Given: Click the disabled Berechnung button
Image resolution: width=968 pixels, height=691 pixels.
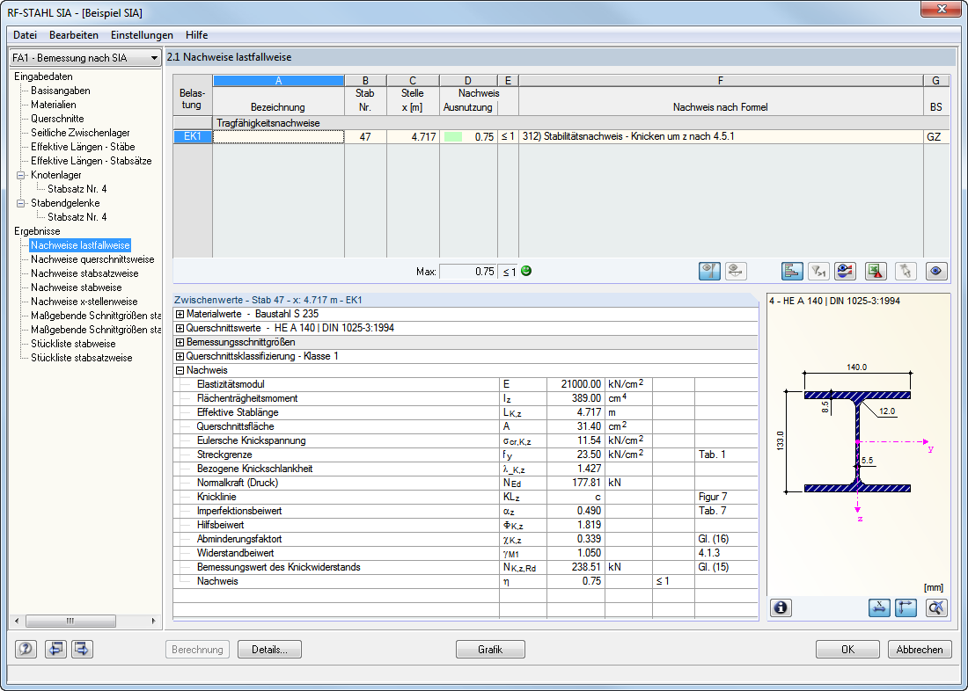Looking at the screenshot, I should (x=197, y=650).
